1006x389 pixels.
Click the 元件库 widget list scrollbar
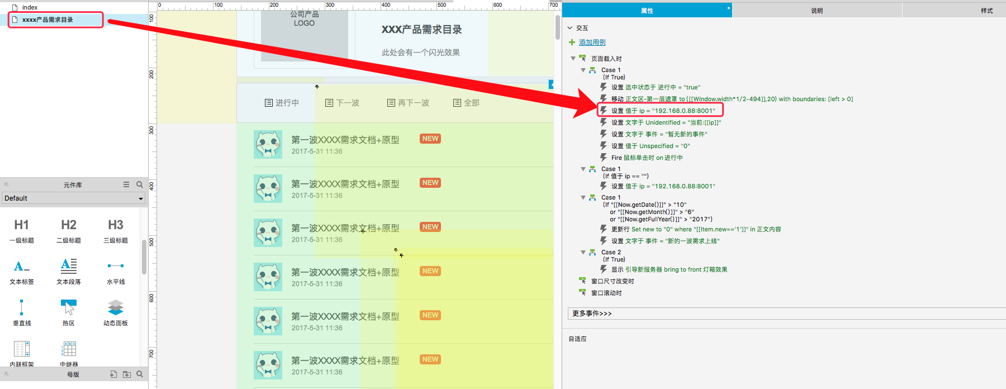tap(144, 257)
